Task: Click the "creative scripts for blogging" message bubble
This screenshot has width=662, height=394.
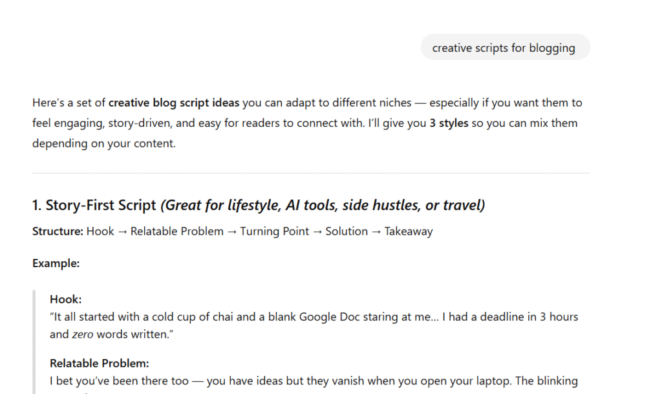Action: [x=506, y=47]
